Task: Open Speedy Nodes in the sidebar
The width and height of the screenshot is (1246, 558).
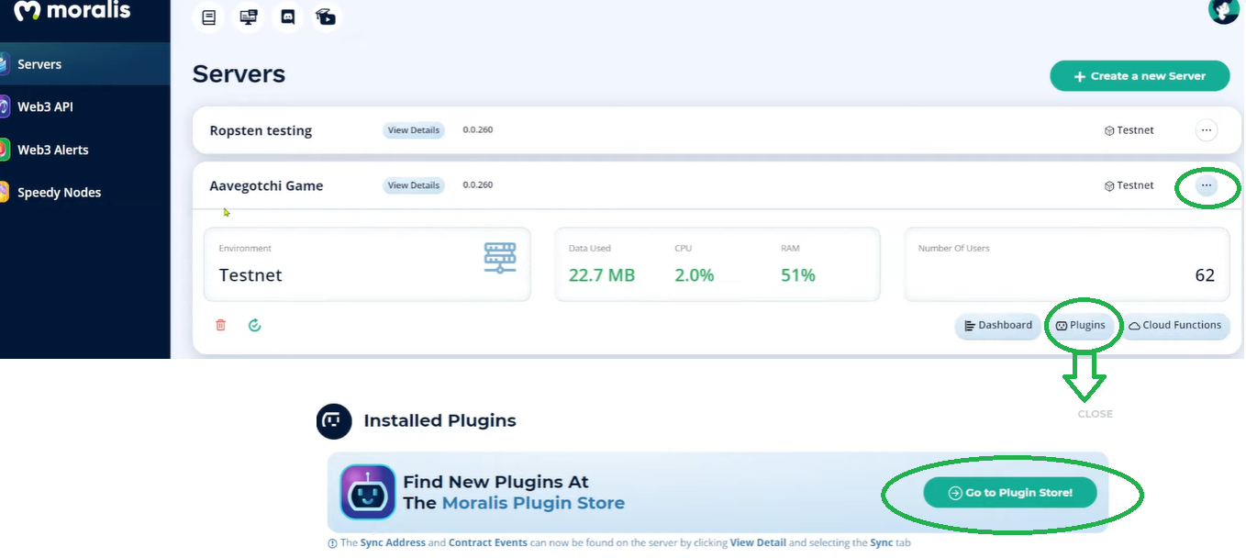Action: pos(85,193)
